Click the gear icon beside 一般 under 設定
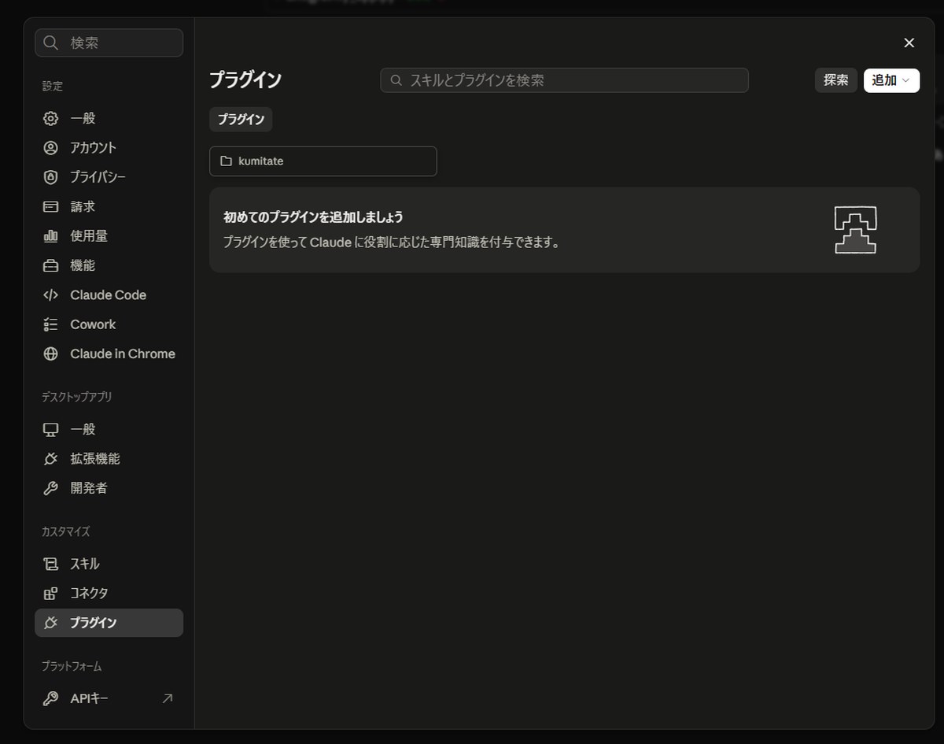Screen dimensions: 944x744 tap(50, 118)
